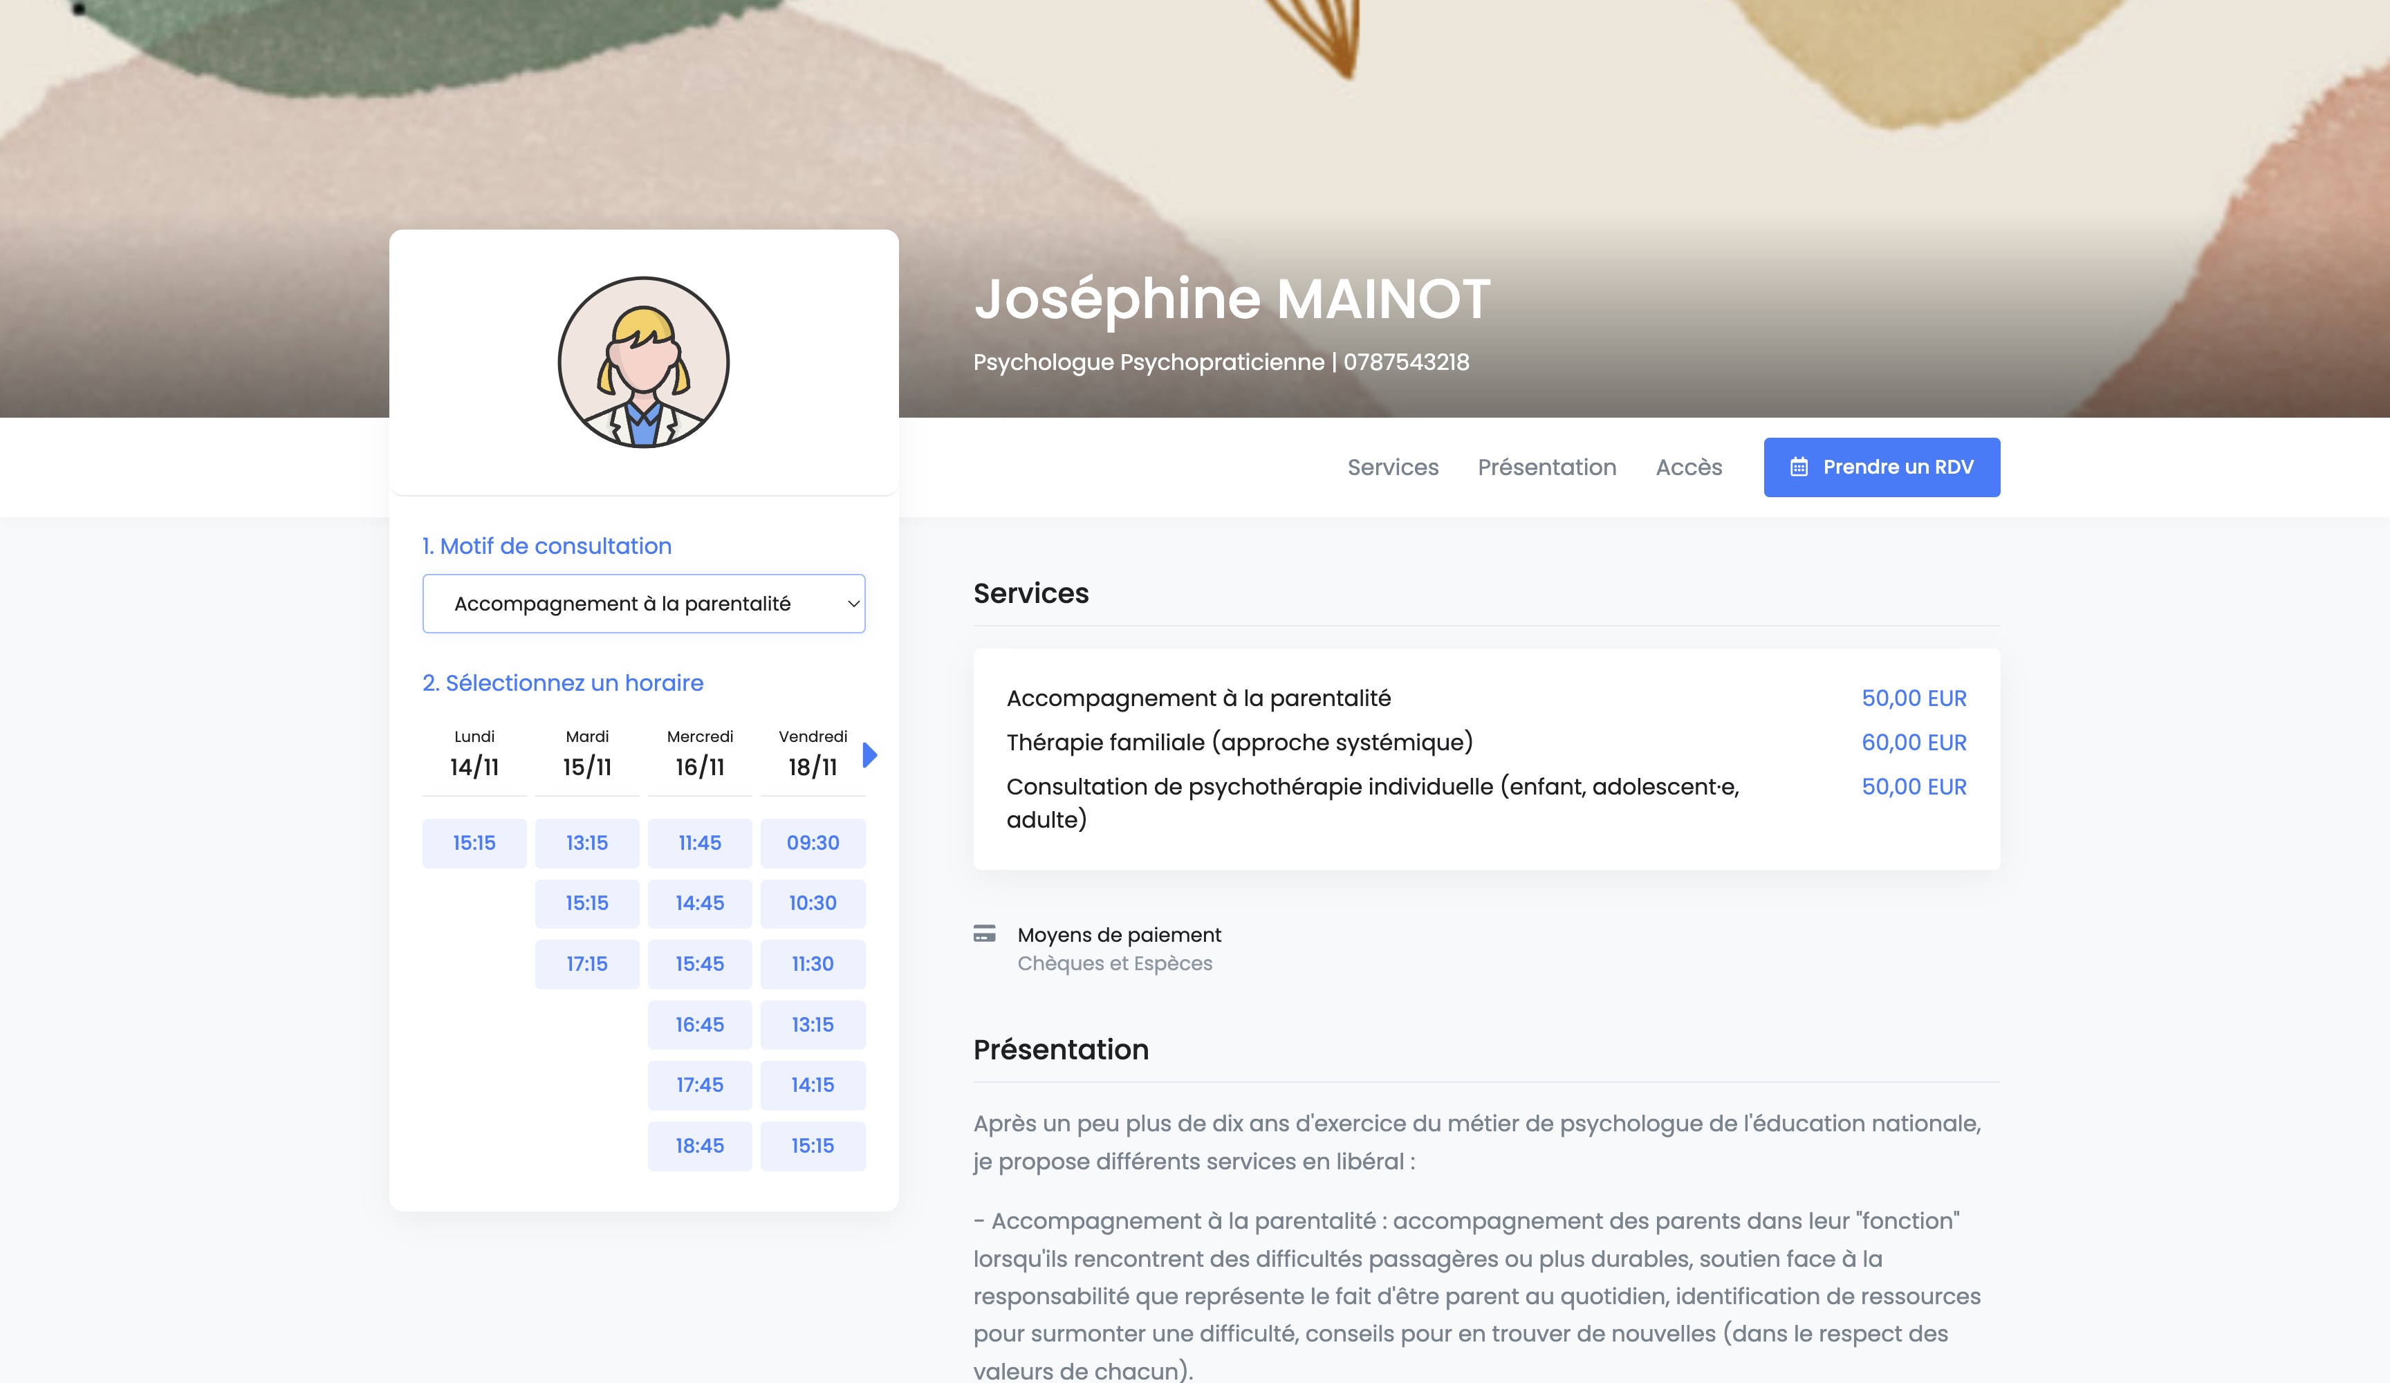Viewport: 2390px width, 1383px height.
Task: Choose the Vendredi 09:30 slot
Action: click(813, 842)
